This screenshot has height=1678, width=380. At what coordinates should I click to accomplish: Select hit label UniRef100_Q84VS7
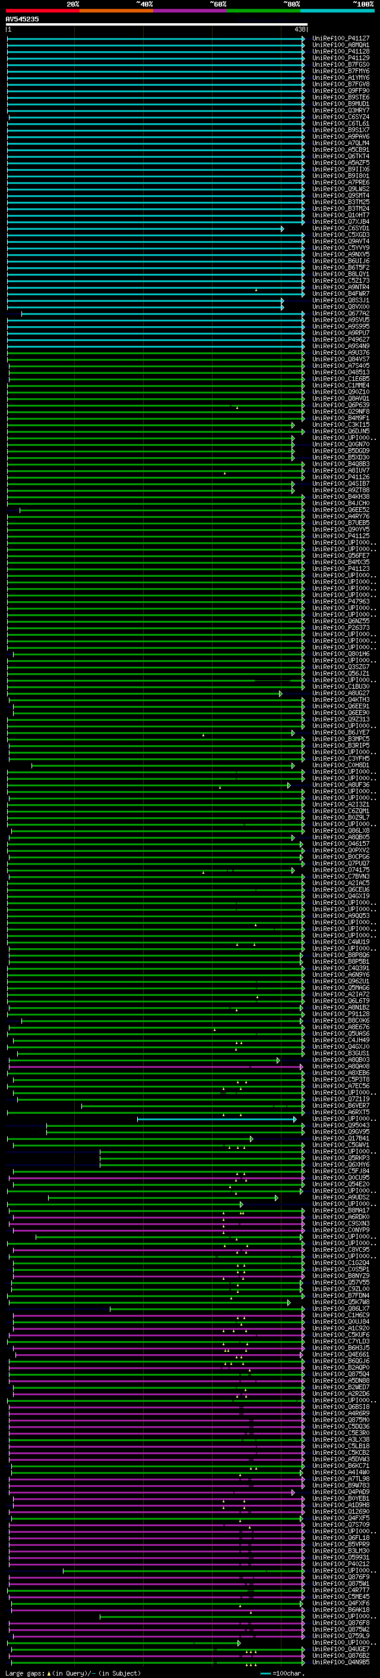click(x=341, y=360)
